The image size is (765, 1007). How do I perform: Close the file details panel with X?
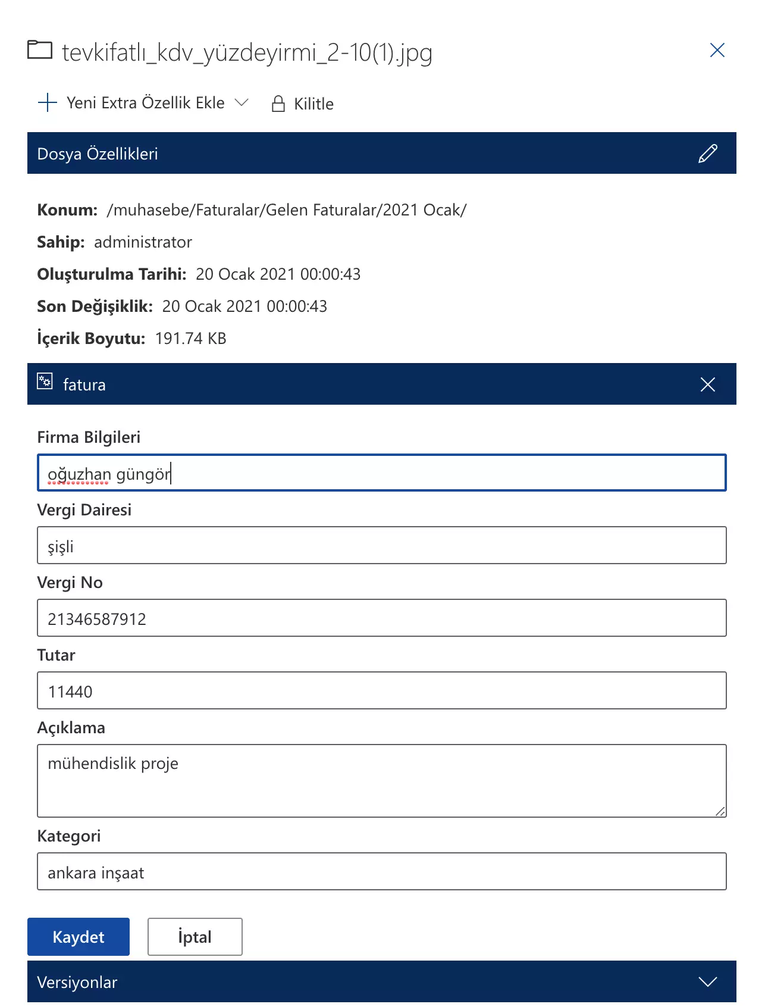pos(717,50)
